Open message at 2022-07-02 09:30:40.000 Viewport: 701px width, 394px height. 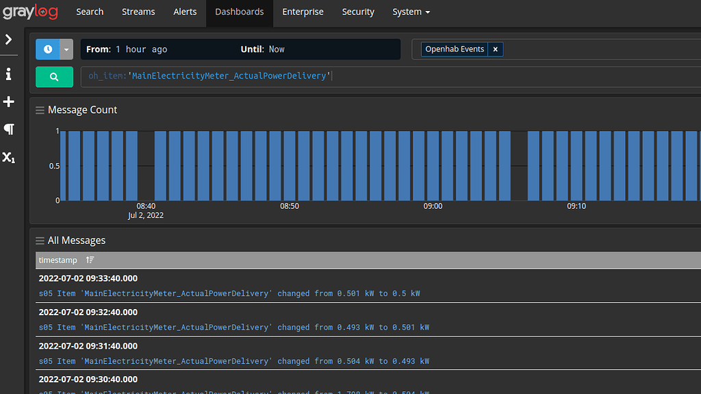coord(88,379)
